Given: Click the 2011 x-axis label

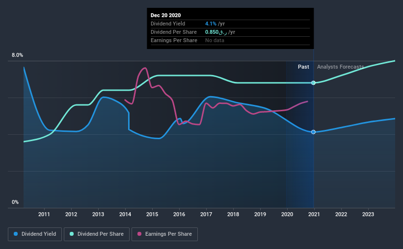Looking at the screenshot, I should (44, 214).
